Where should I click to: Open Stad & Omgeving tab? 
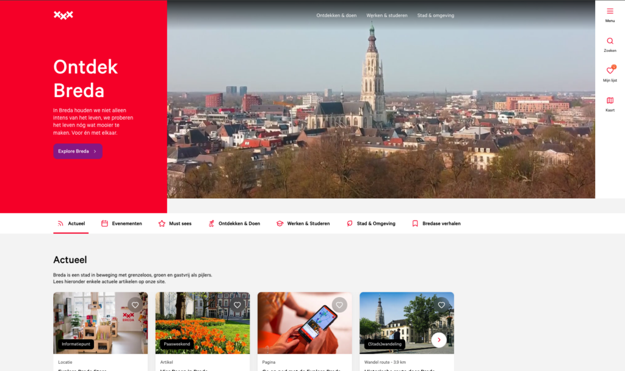click(x=370, y=223)
